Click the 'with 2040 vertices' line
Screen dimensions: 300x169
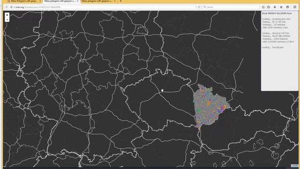(275, 28)
